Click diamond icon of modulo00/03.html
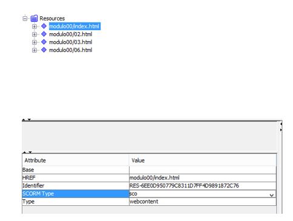293x221 pixels. (44, 42)
